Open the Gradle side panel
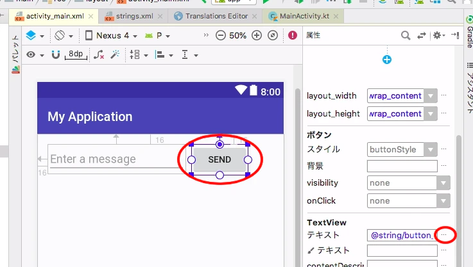473x267 pixels. coord(469,33)
